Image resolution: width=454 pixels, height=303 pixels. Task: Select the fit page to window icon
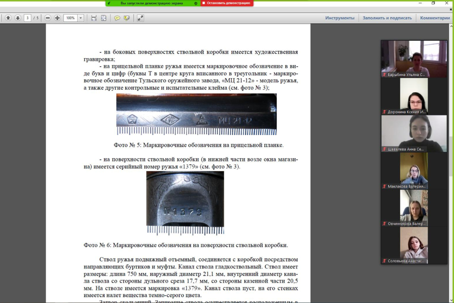[x=104, y=18]
